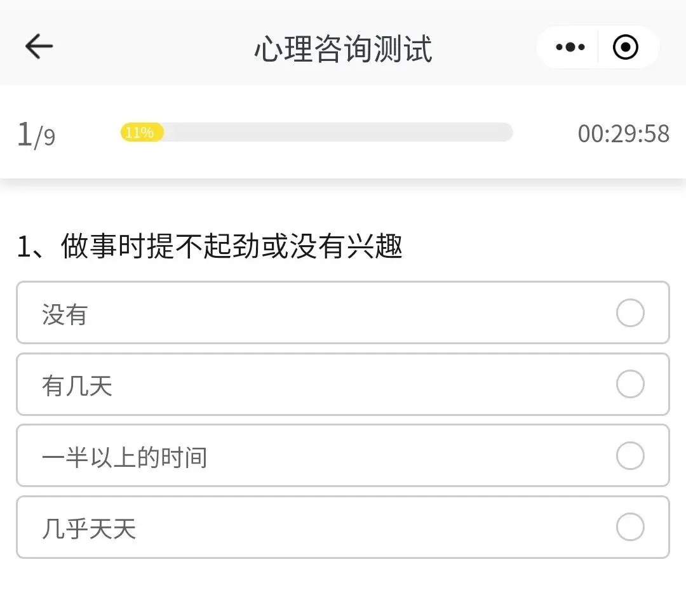Tap the 没有 answer text

click(x=65, y=314)
